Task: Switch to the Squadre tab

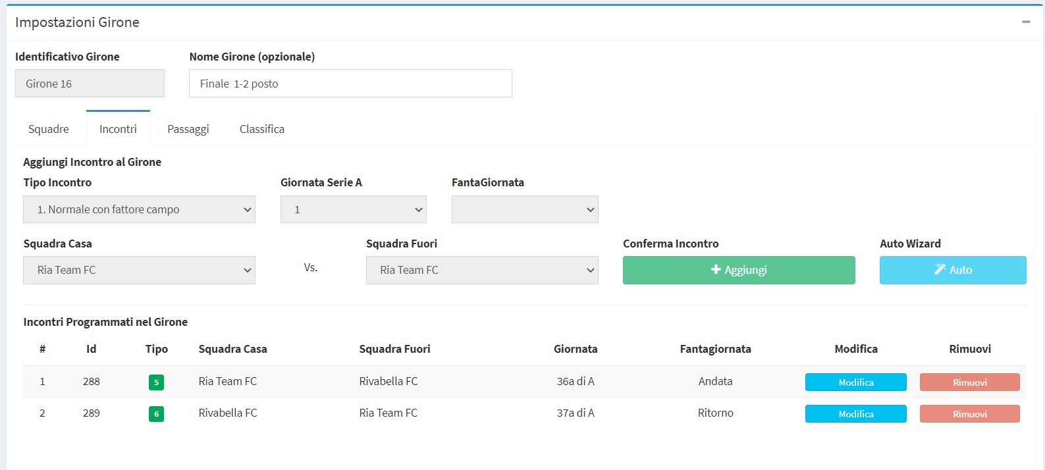Action: click(49, 129)
